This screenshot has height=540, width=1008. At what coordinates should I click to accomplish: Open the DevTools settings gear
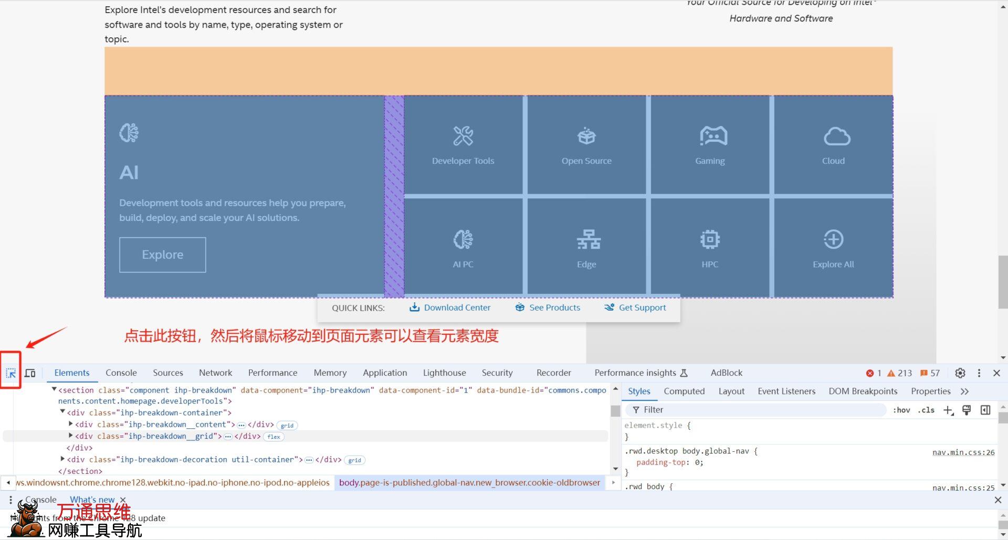pyautogui.click(x=960, y=373)
